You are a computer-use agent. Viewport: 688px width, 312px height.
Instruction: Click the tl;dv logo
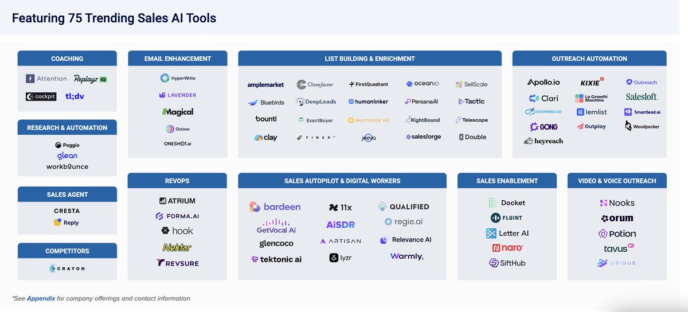[75, 96]
